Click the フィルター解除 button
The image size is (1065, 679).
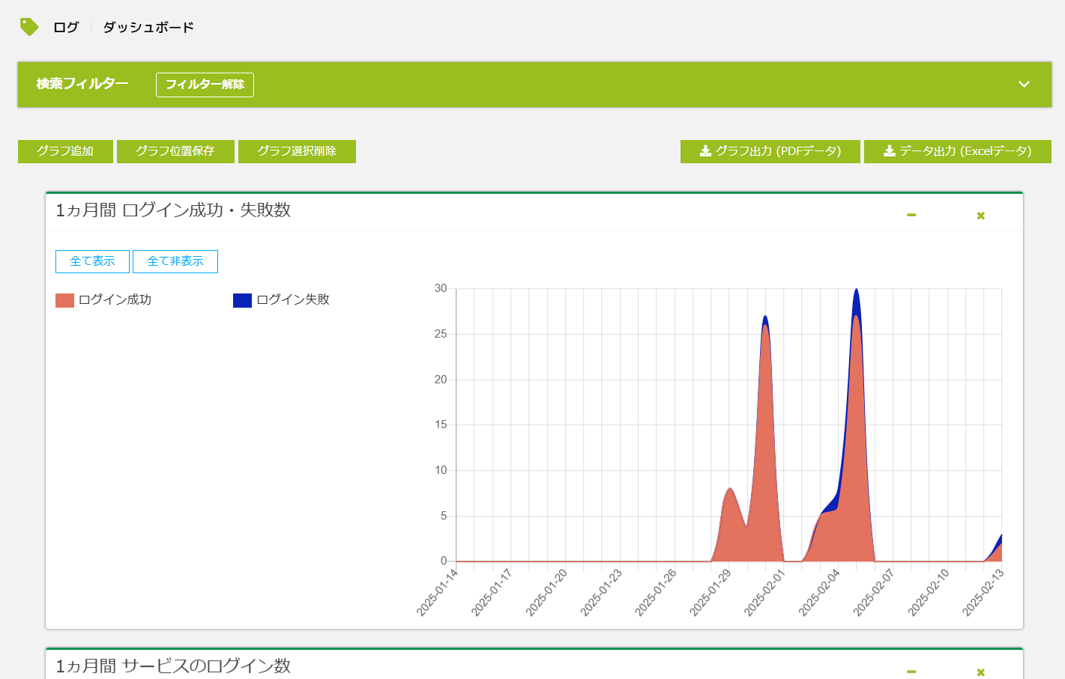(x=205, y=85)
